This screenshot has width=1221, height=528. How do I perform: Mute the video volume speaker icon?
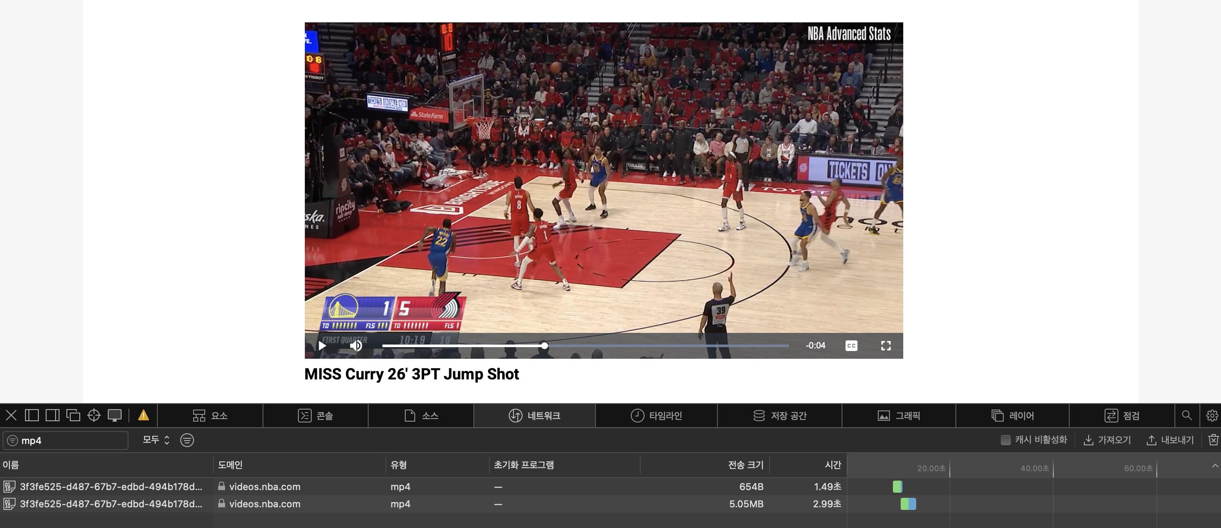coord(356,346)
